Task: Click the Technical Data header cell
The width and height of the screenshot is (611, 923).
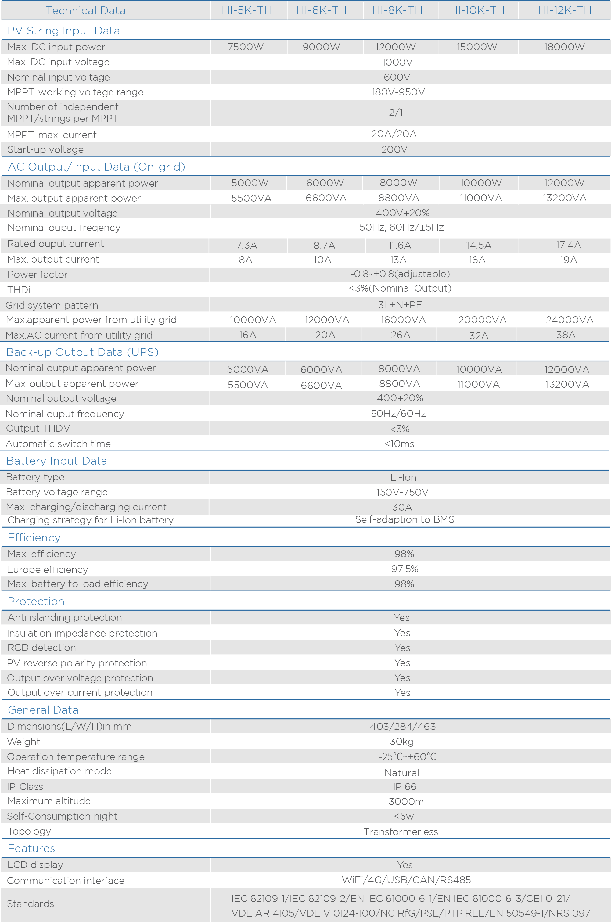Action: (85, 10)
